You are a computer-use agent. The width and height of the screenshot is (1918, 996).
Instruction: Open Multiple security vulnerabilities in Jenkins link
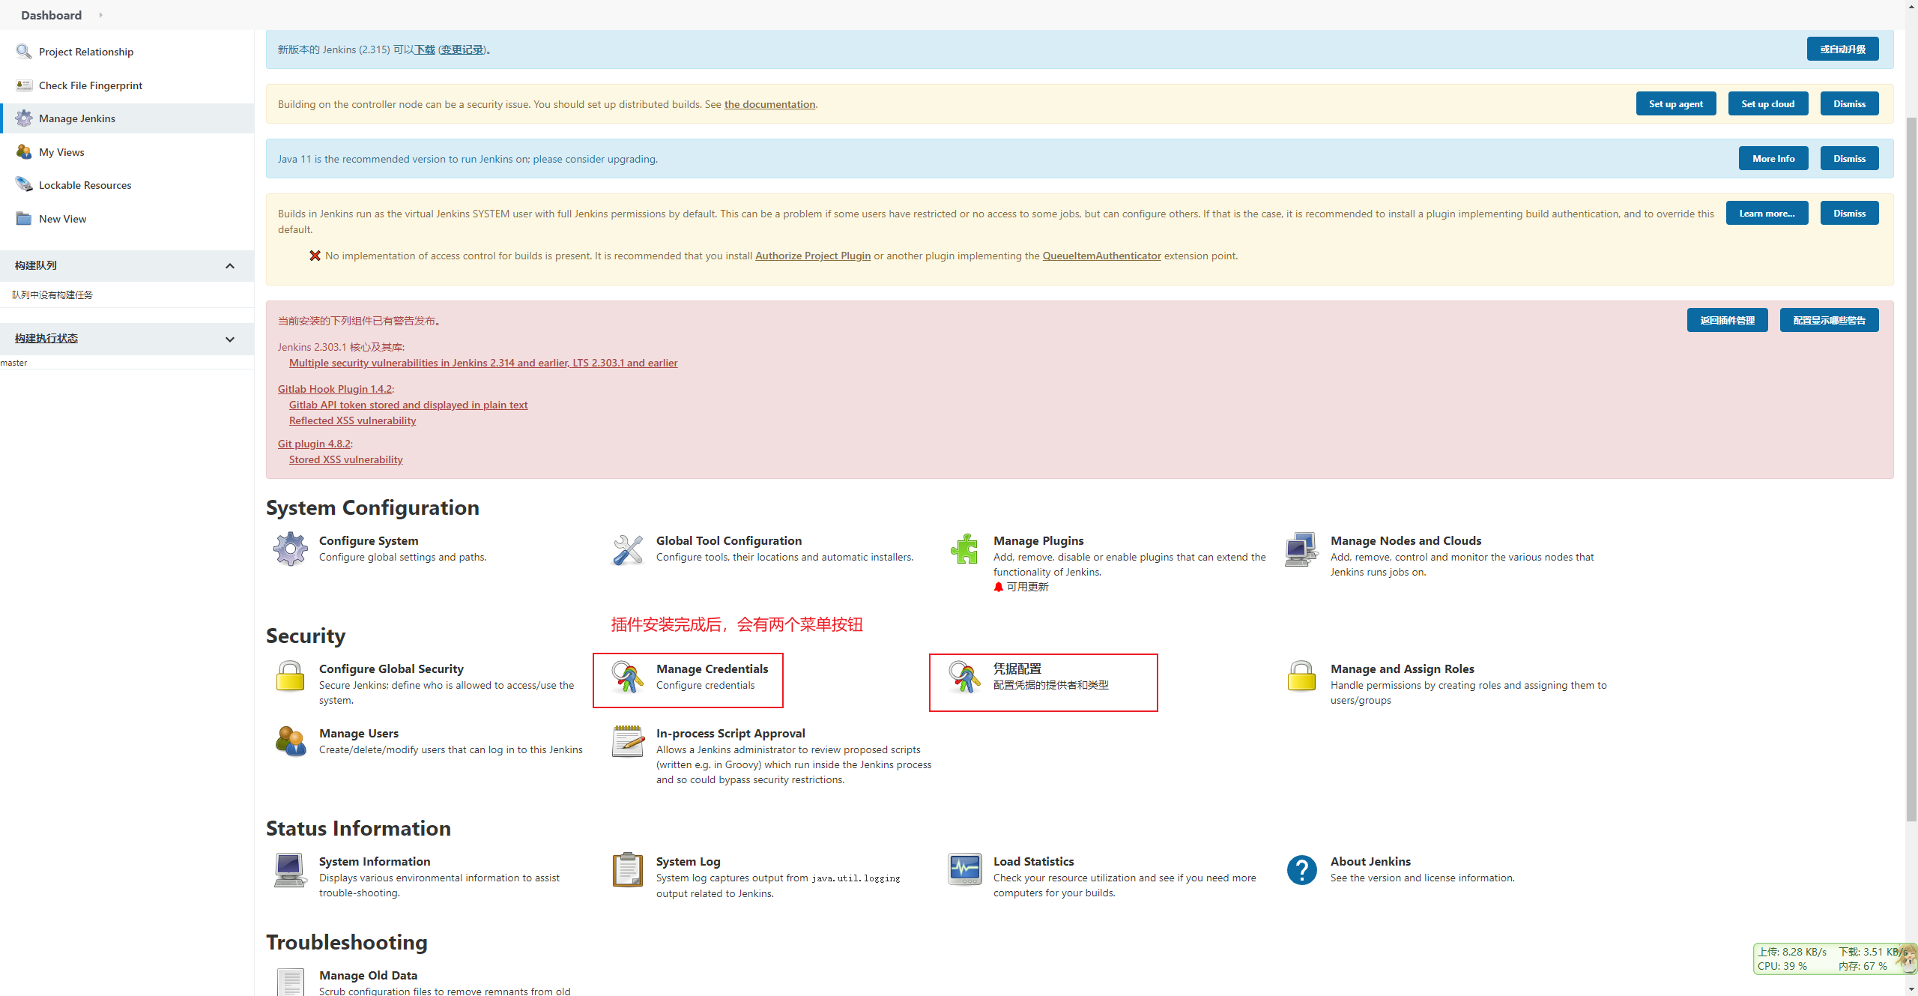(x=483, y=363)
